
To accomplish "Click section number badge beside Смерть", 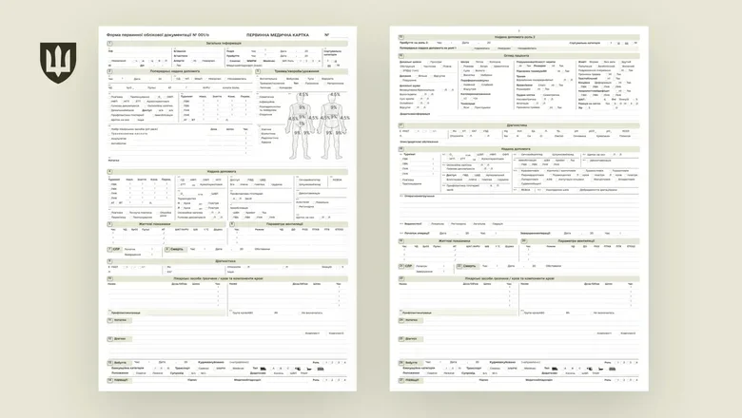I will point(166,249).
